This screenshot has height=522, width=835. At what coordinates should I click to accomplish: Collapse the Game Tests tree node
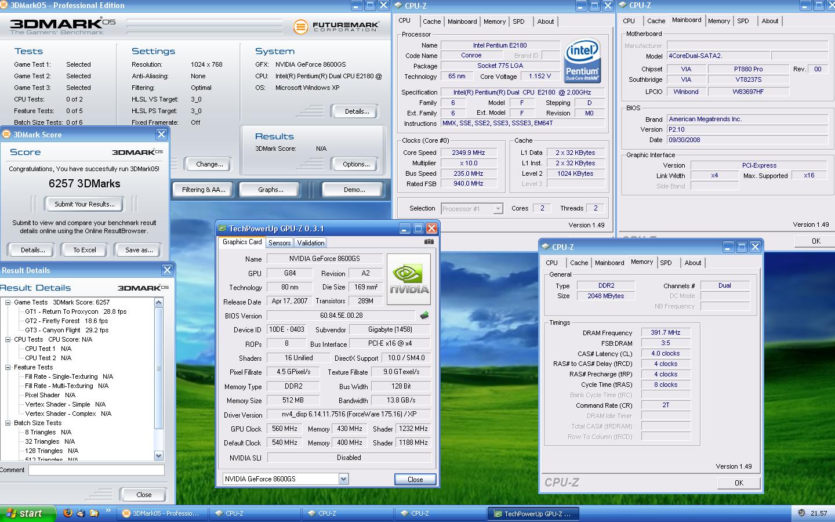click(8, 302)
